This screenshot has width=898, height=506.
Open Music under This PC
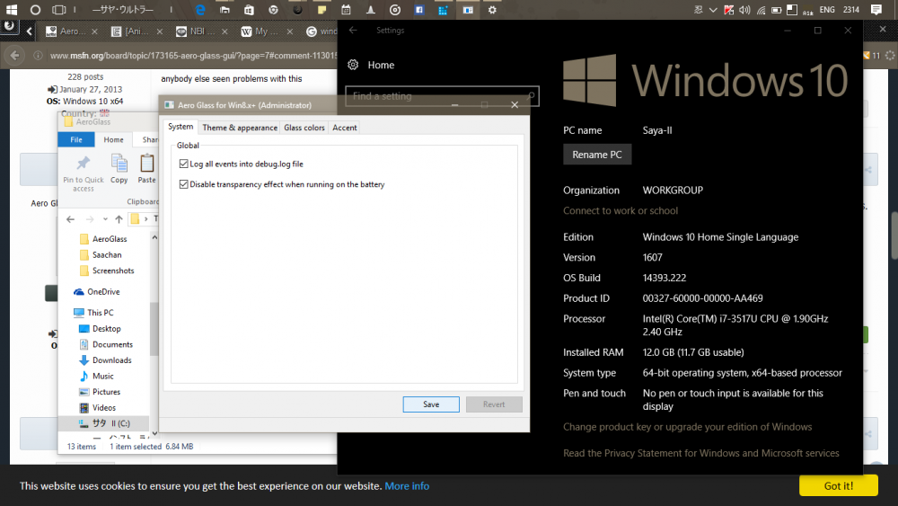[x=96, y=376]
